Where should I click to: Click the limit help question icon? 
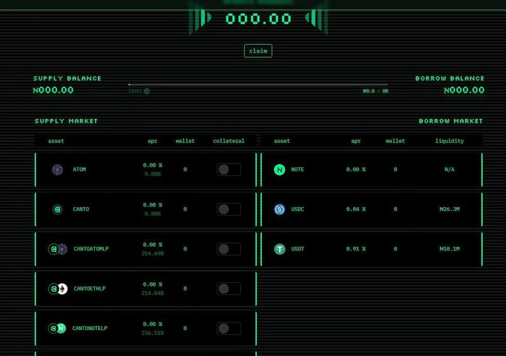point(147,92)
